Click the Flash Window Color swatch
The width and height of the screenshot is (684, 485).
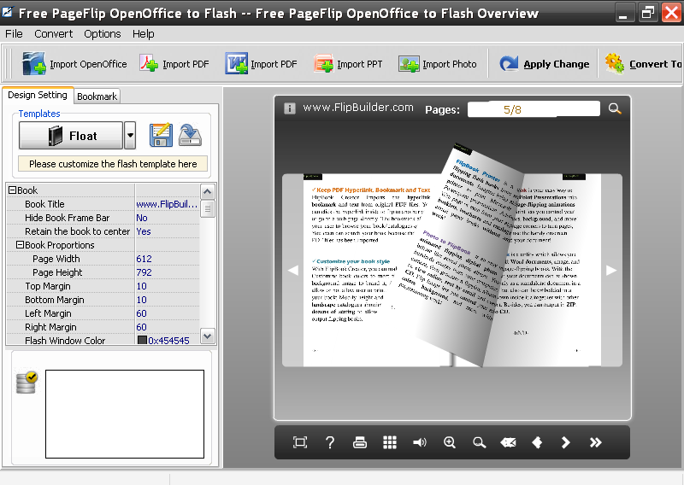[142, 340]
